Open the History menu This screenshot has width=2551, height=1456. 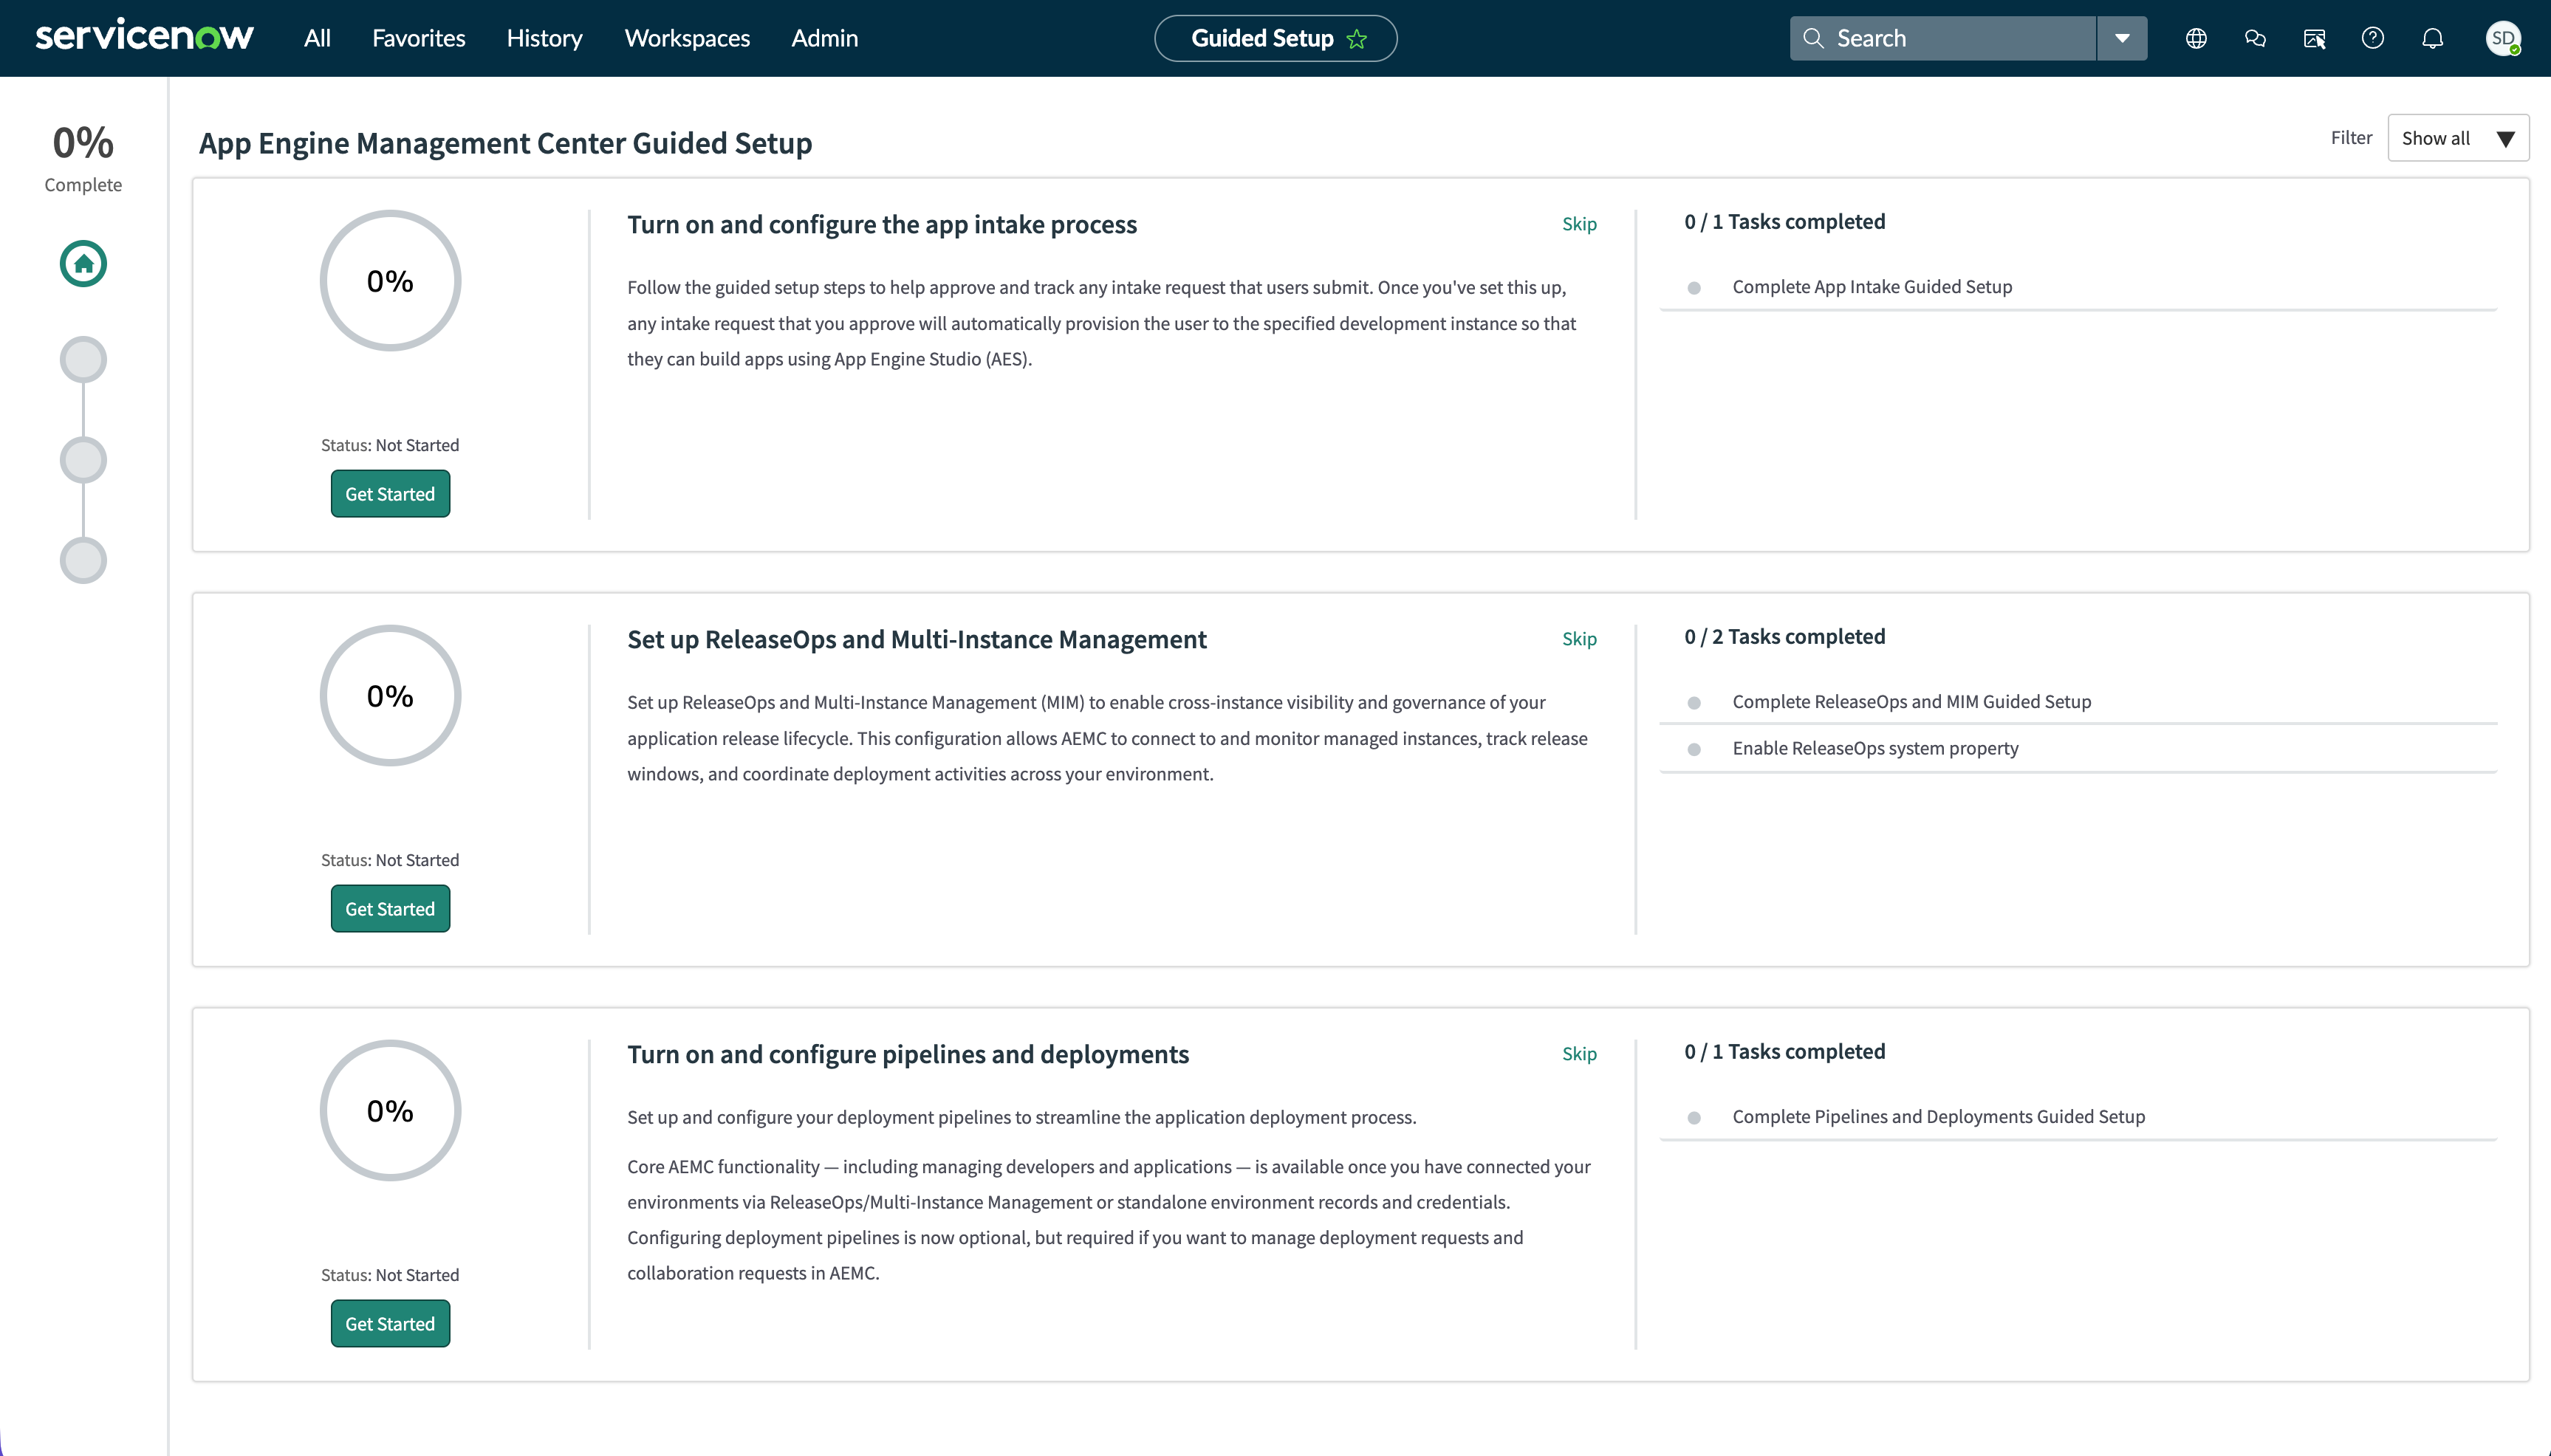click(x=544, y=38)
